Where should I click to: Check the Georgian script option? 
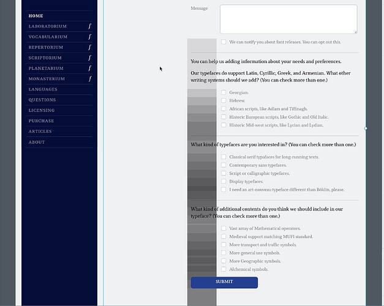pos(224,92)
